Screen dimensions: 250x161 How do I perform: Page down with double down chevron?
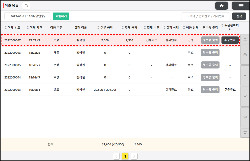(245, 117)
